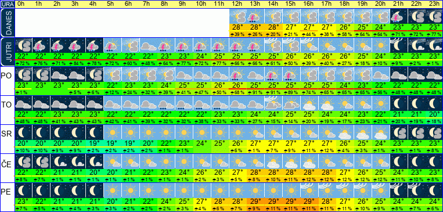Image resolution: width=443 pixels, height=212 pixels.
Task: Click the 23h hour column header
Action: click(434, 4)
